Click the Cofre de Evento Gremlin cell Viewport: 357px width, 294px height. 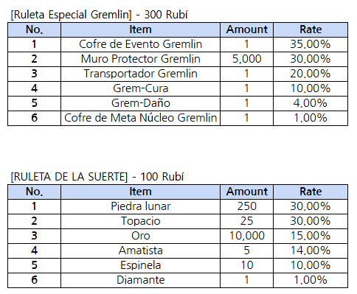pyautogui.click(x=140, y=44)
